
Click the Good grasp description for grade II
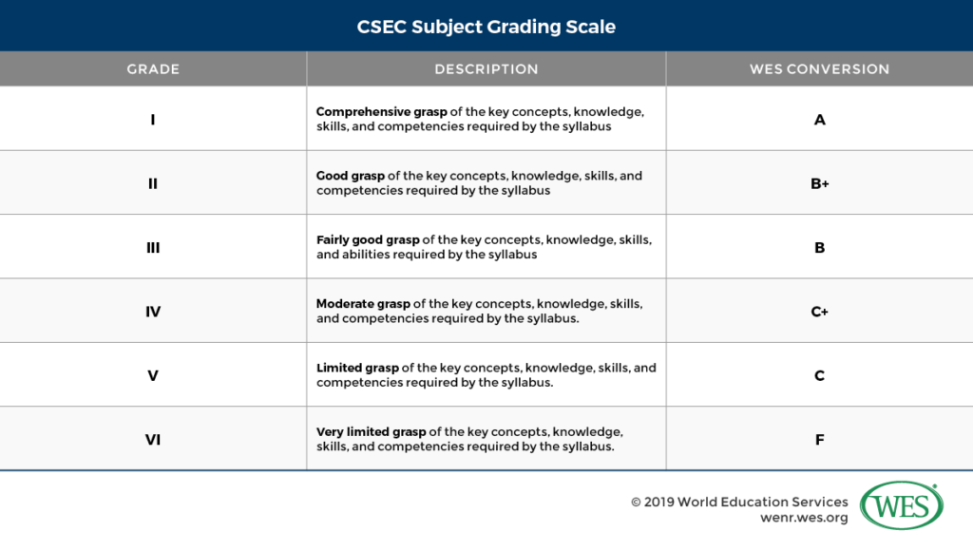pyautogui.click(x=479, y=183)
